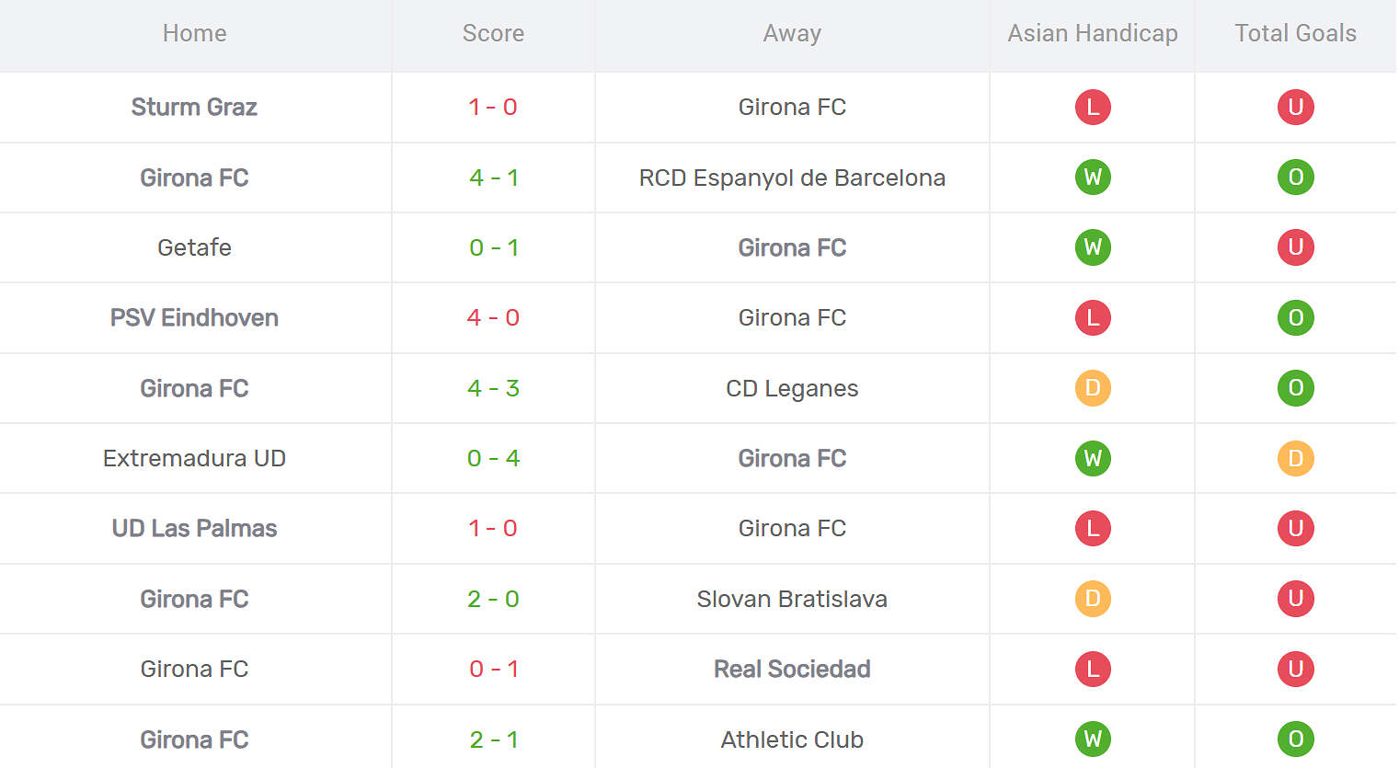Click the D total goals badge in Extremadura UD row

tap(1295, 458)
